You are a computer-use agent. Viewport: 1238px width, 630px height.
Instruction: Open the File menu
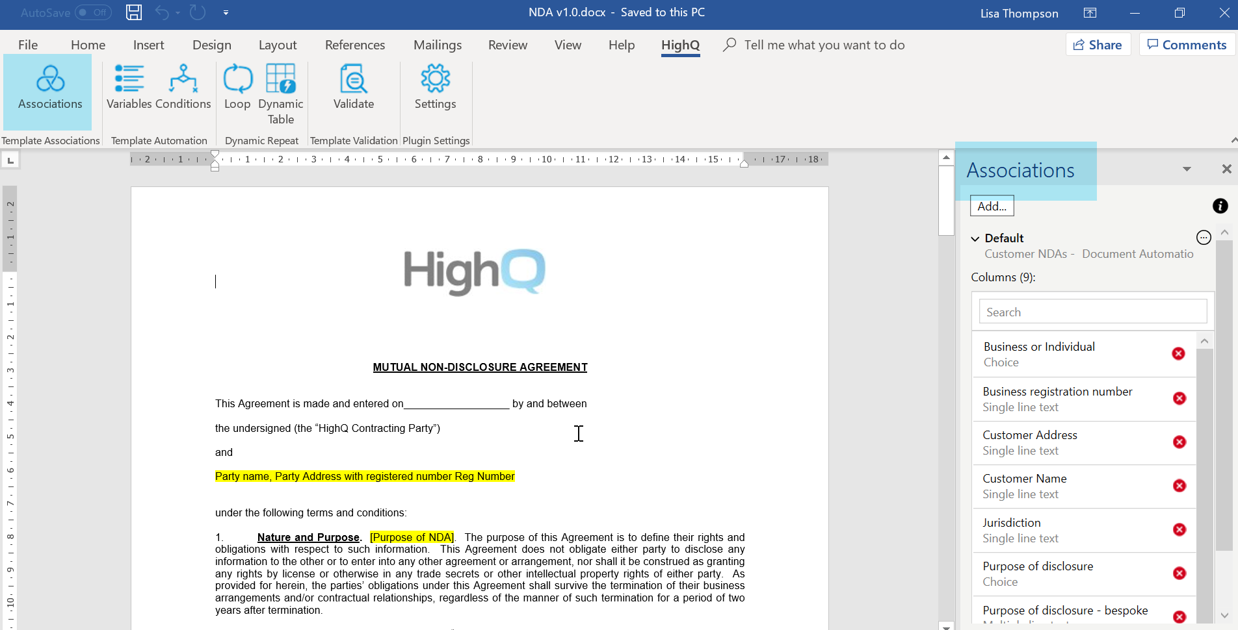[28, 45]
